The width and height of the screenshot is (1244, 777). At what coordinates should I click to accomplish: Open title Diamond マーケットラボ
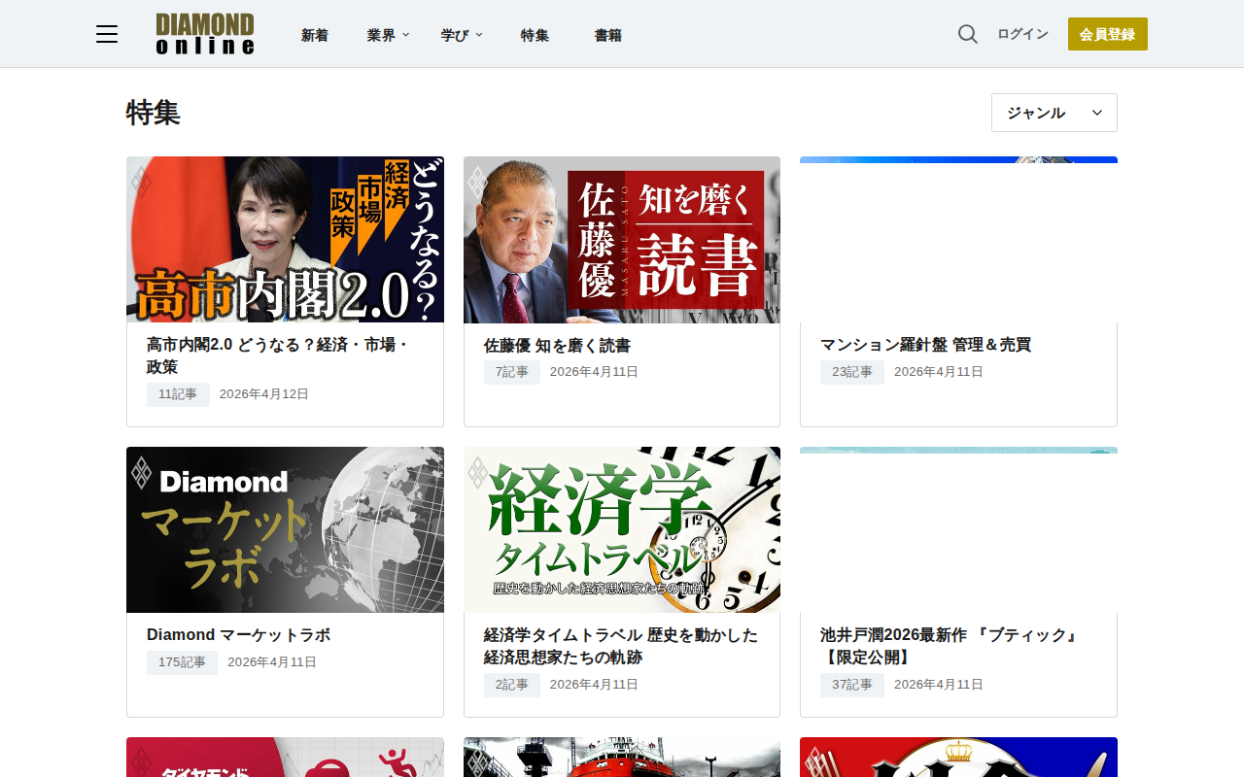coord(239,635)
